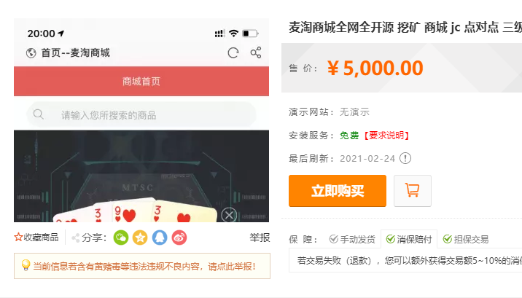Click the yellow report-violation notice banner
The height and width of the screenshot is (298, 522).
coord(142,266)
